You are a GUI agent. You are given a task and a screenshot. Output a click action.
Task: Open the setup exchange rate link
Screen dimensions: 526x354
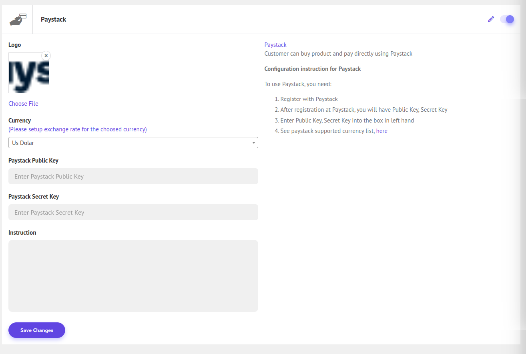point(78,129)
